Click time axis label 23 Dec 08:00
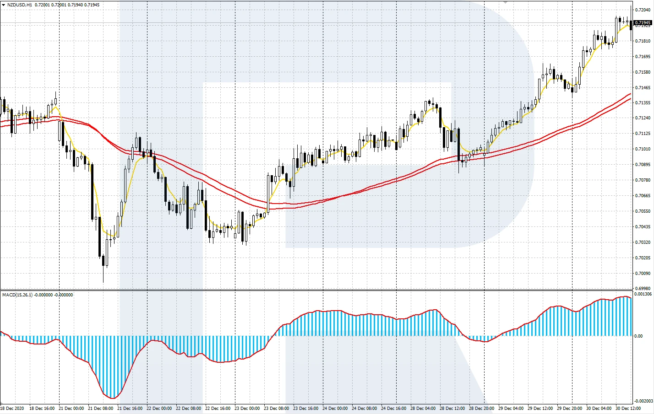Image resolution: width=654 pixels, height=414 pixels. [x=277, y=408]
